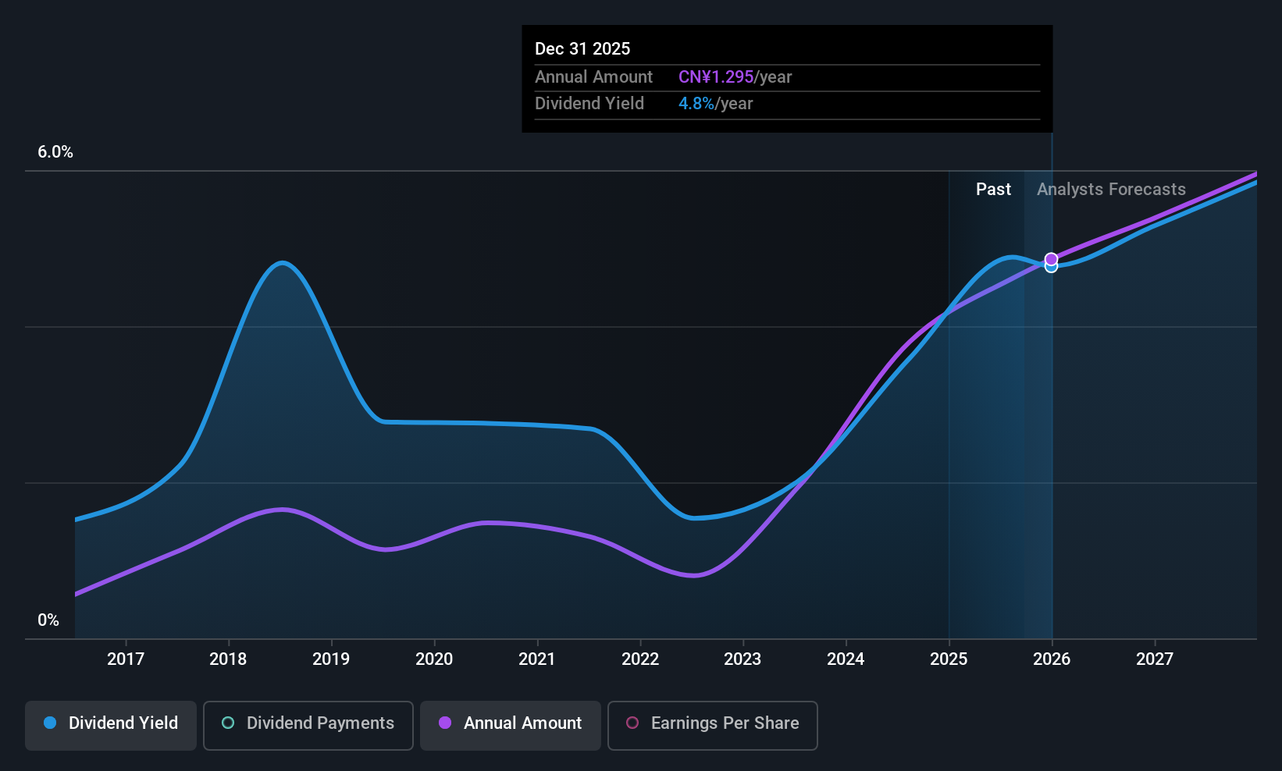Viewport: 1282px width, 771px height.
Task: Toggle the Dividend Yield series
Action: pos(111,726)
